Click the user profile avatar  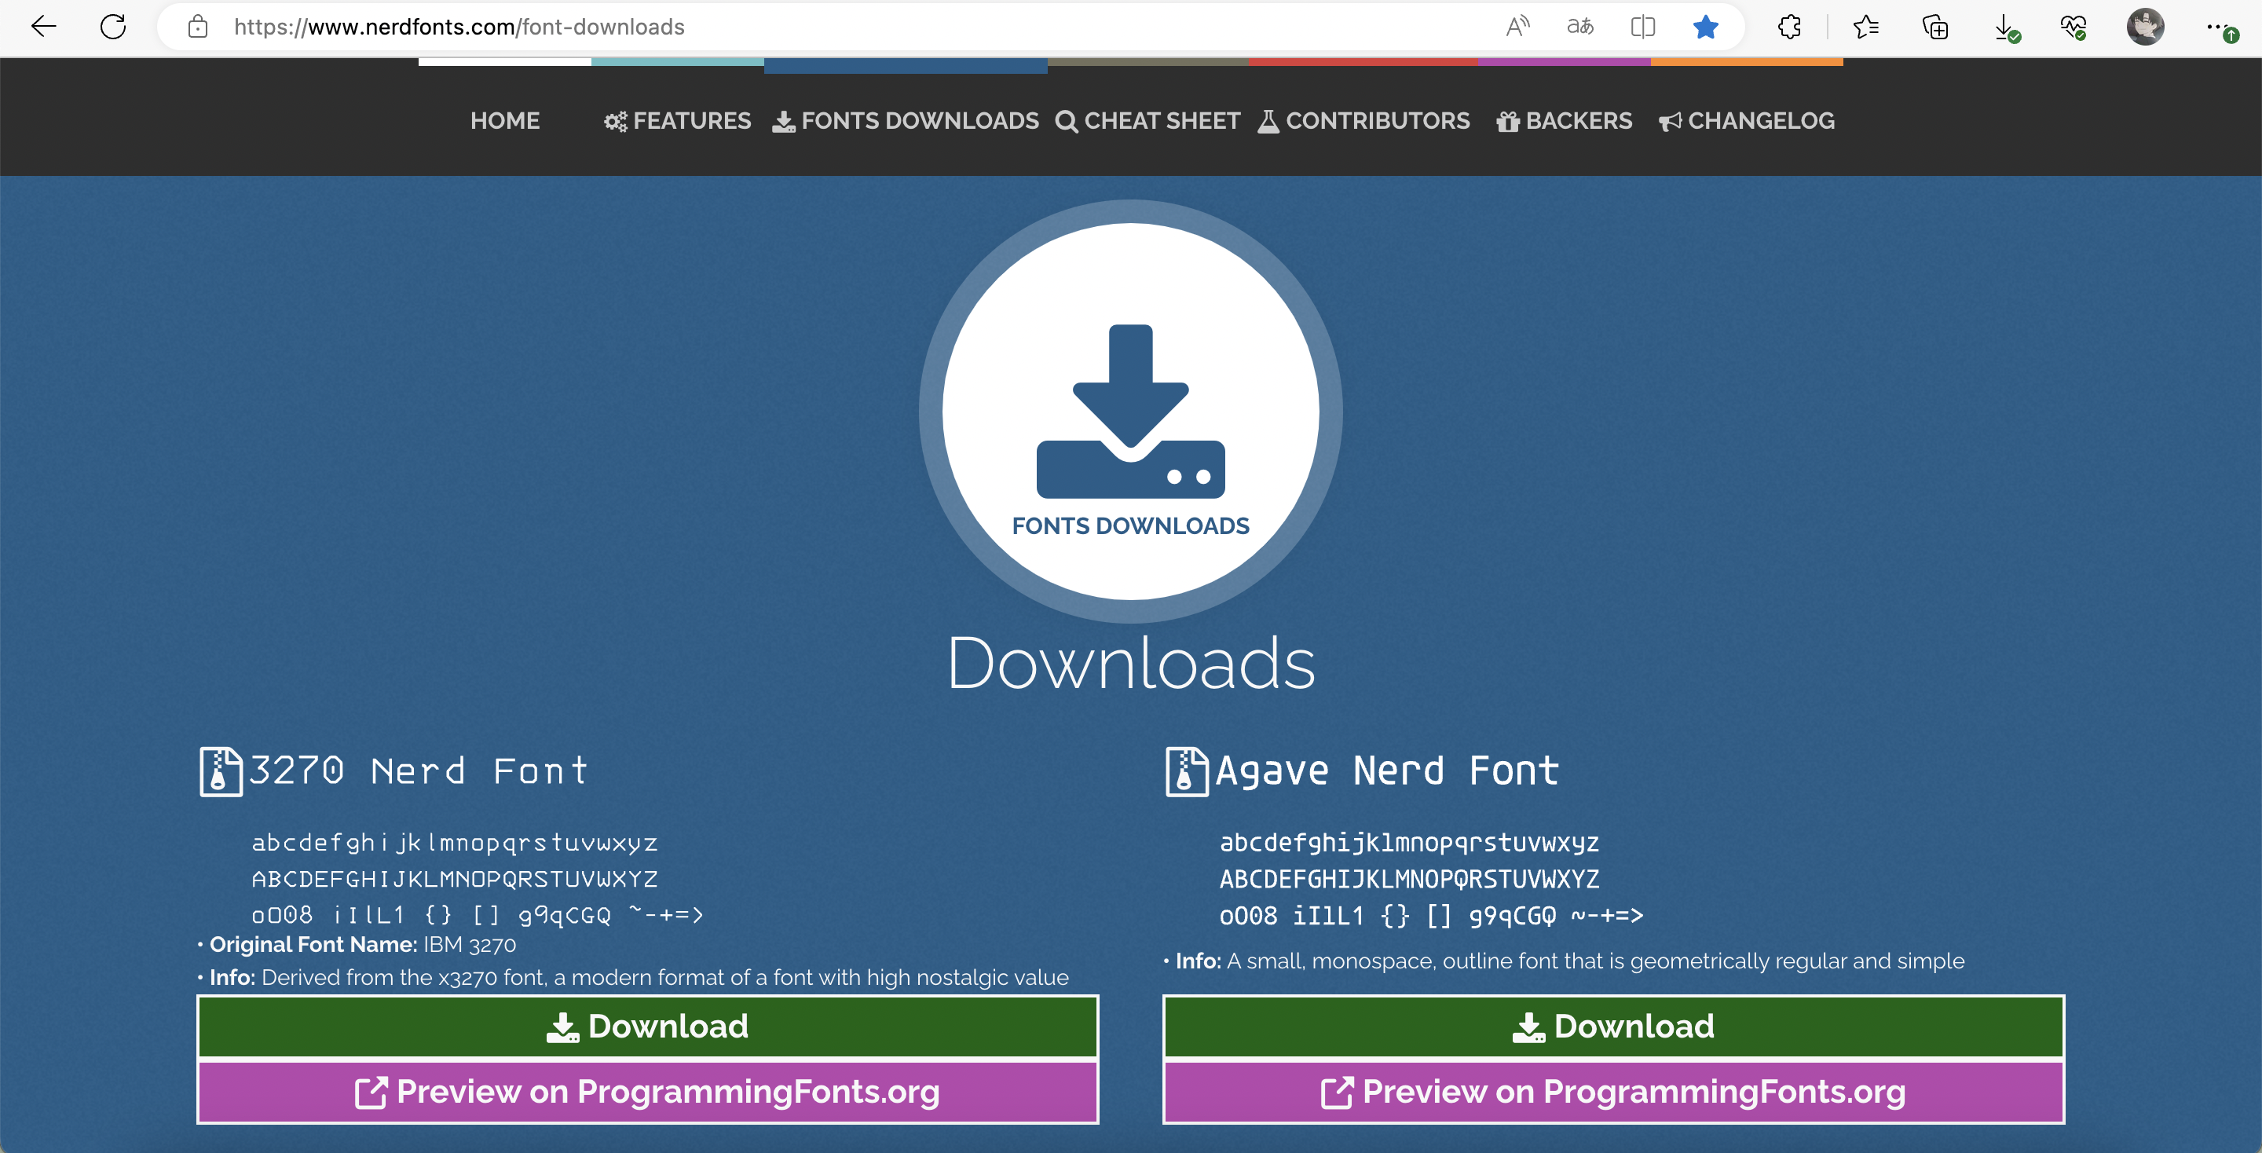[x=2144, y=27]
